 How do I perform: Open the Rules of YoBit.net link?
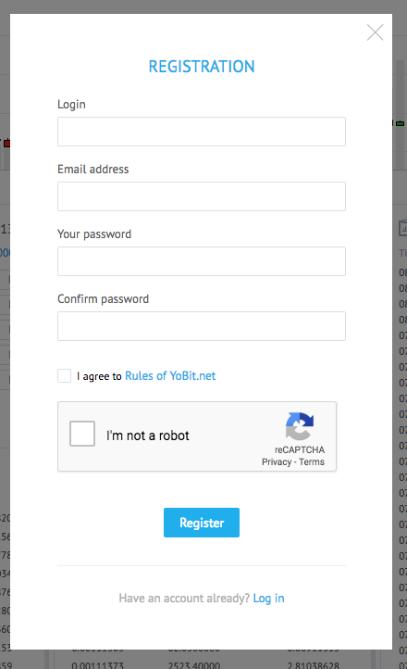coord(170,376)
